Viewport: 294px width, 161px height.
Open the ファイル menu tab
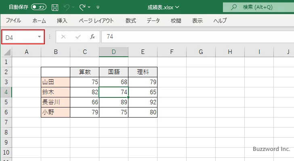(13, 21)
